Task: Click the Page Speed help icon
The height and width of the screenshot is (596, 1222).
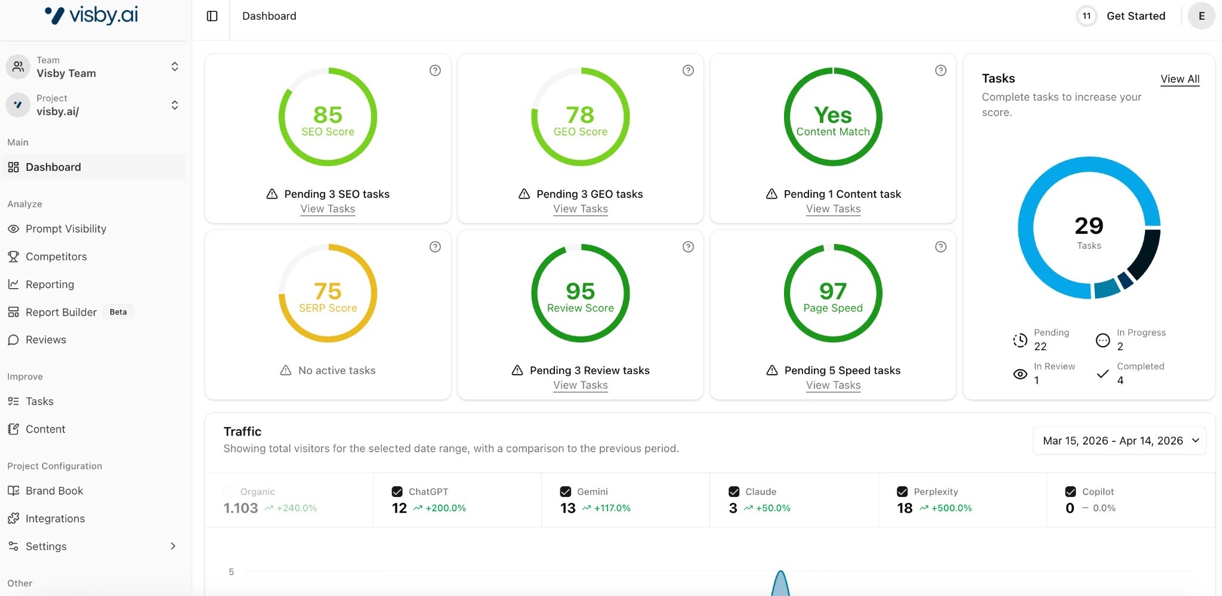Action: [940, 247]
